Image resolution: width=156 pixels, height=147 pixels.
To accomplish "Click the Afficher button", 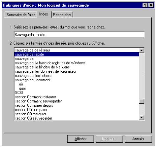I will tap(81, 139).
